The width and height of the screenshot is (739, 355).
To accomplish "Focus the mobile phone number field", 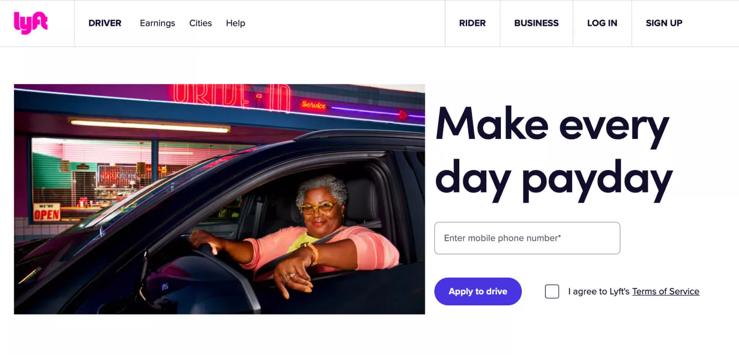I will pyautogui.click(x=527, y=238).
